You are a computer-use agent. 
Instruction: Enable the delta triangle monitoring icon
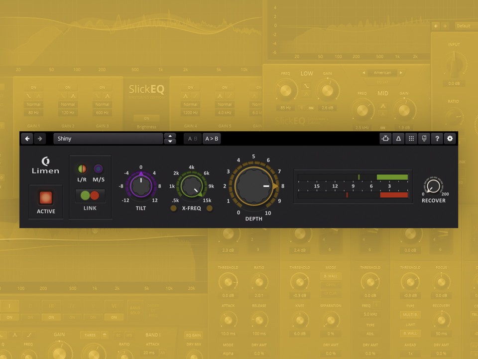click(x=398, y=139)
